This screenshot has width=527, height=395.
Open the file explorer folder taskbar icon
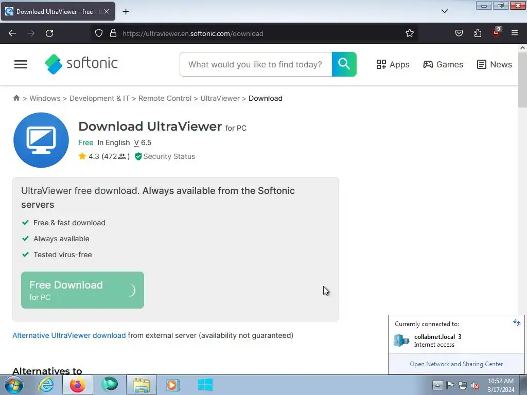142,385
